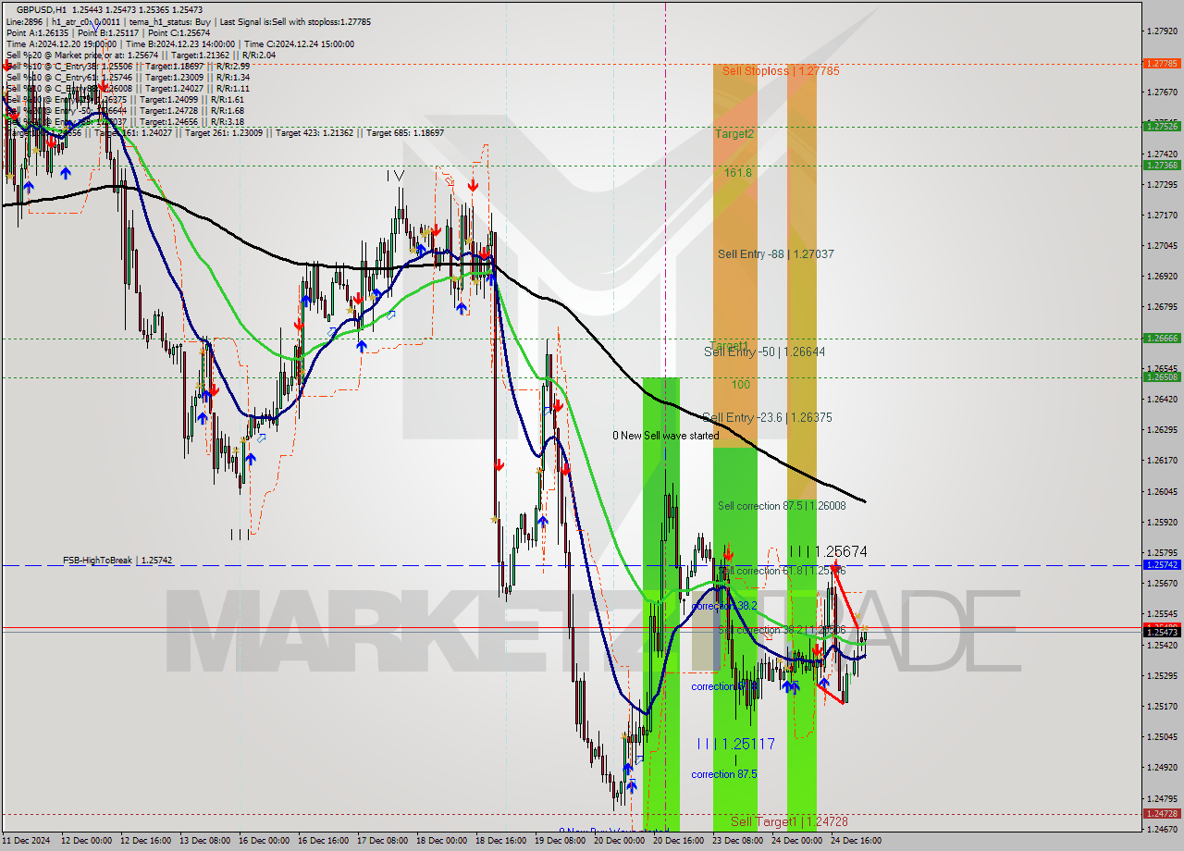Click the 1.25045 price scale value

point(1161,737)
